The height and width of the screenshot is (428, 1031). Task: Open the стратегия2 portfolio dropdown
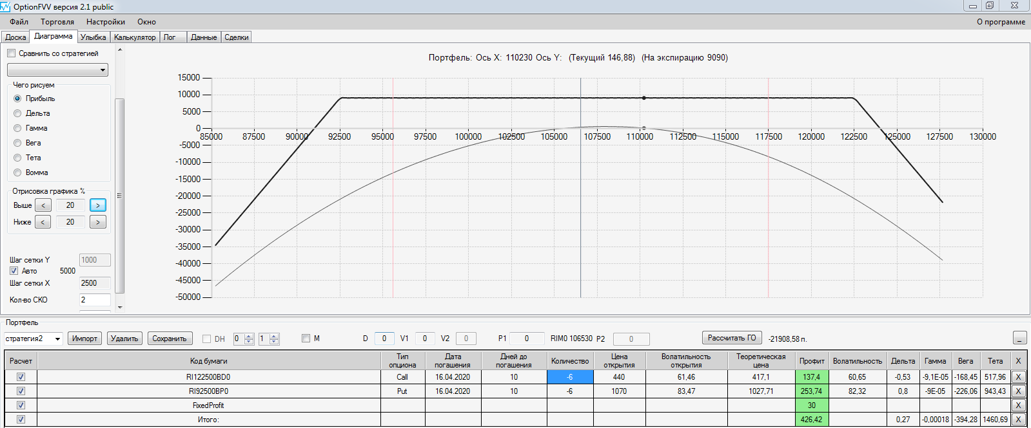34,339
